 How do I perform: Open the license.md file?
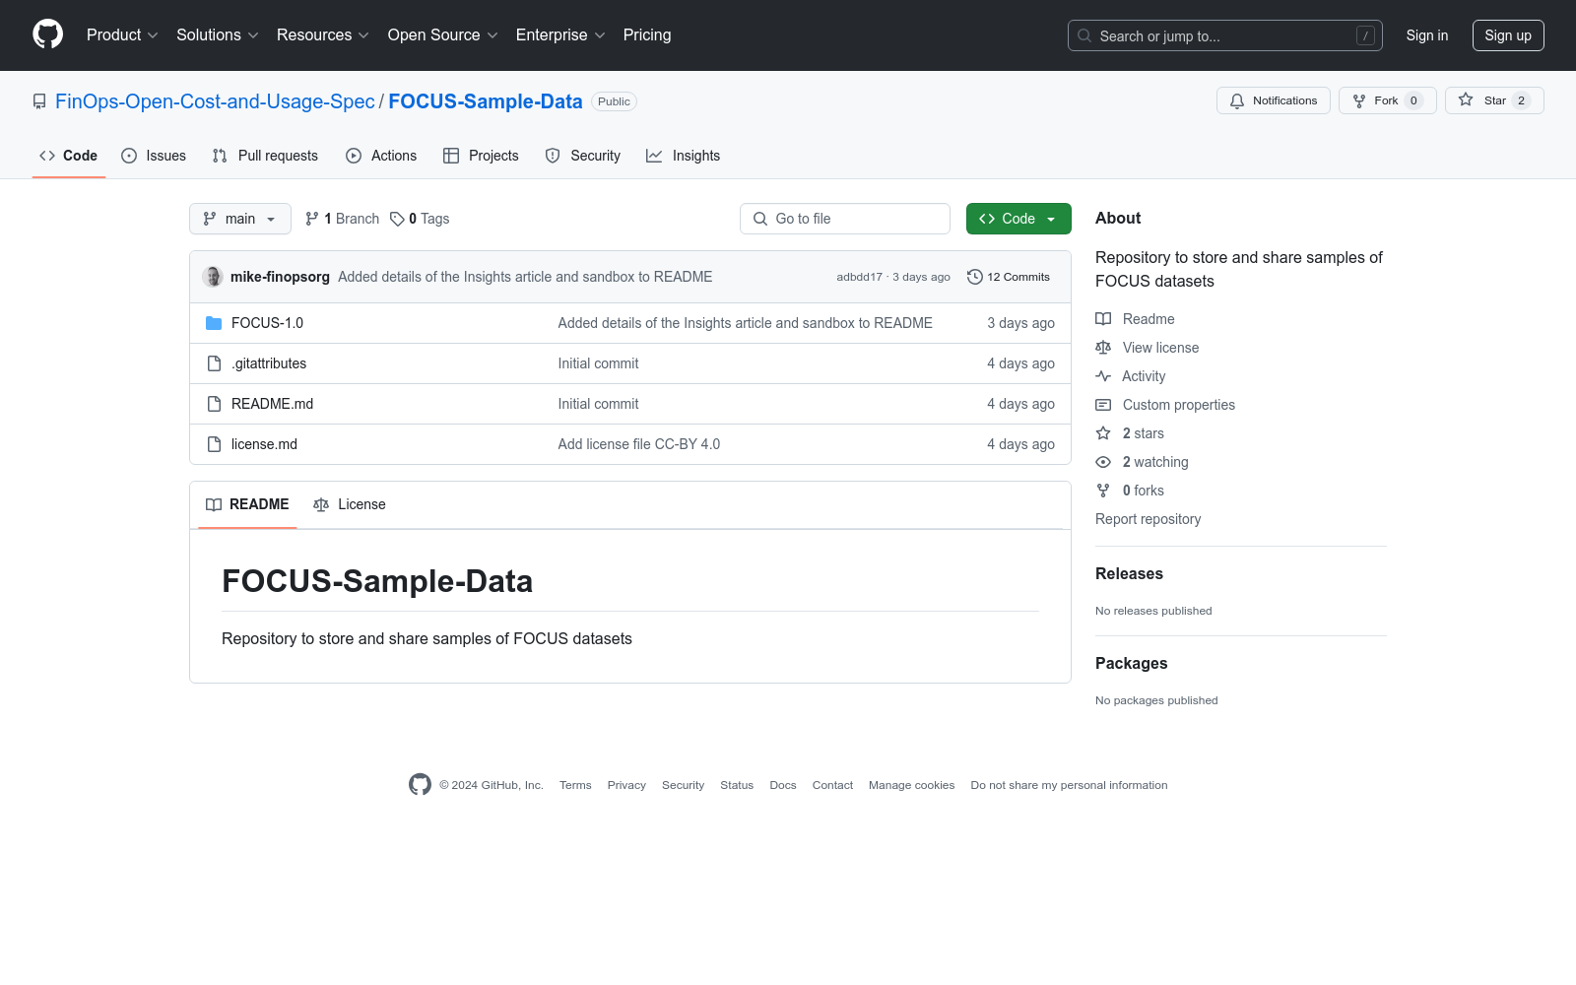point(264,444)
